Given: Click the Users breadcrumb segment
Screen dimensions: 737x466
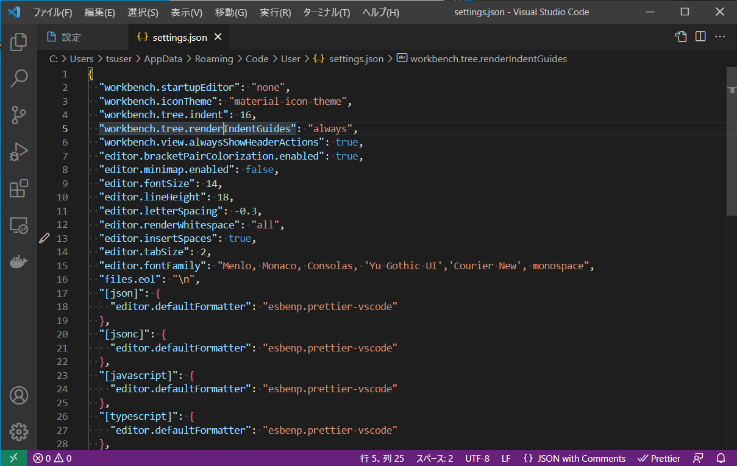Looking at the screenshot, I should click(x=82, y=59).
